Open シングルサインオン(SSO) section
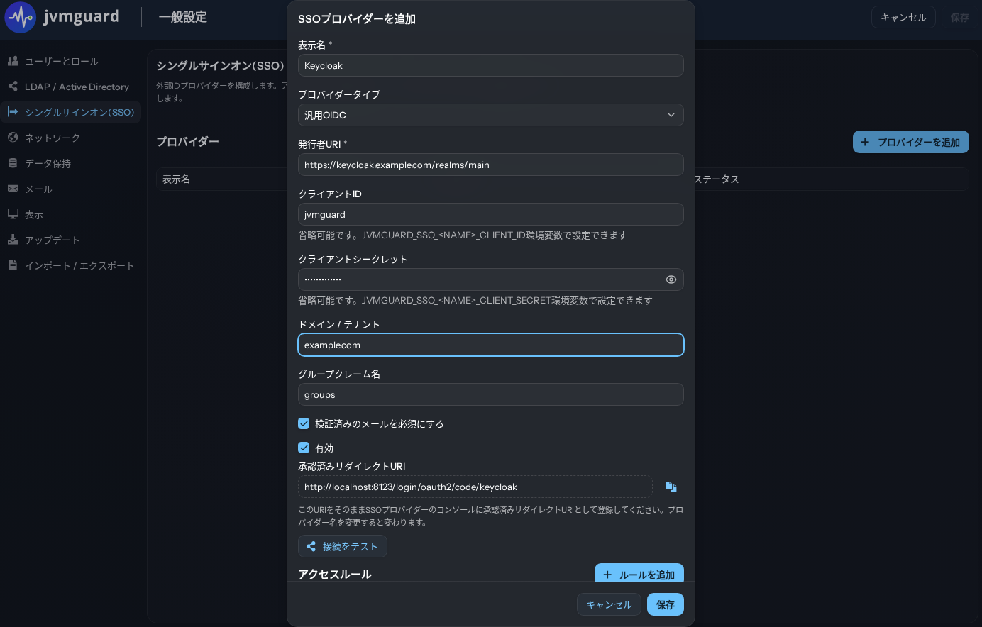982x627 pixels. coord(71,112)
